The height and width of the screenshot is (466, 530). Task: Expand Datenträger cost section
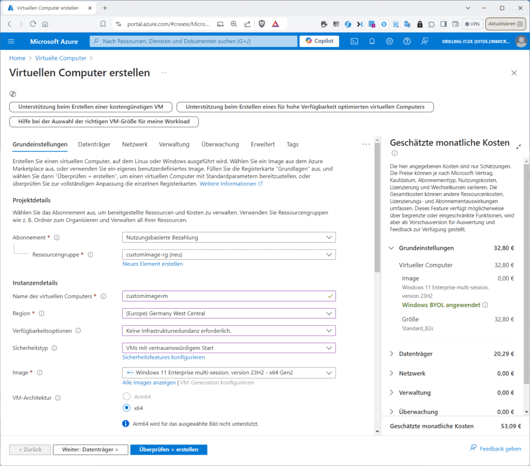pyautogui.click(x=391, y=354)
